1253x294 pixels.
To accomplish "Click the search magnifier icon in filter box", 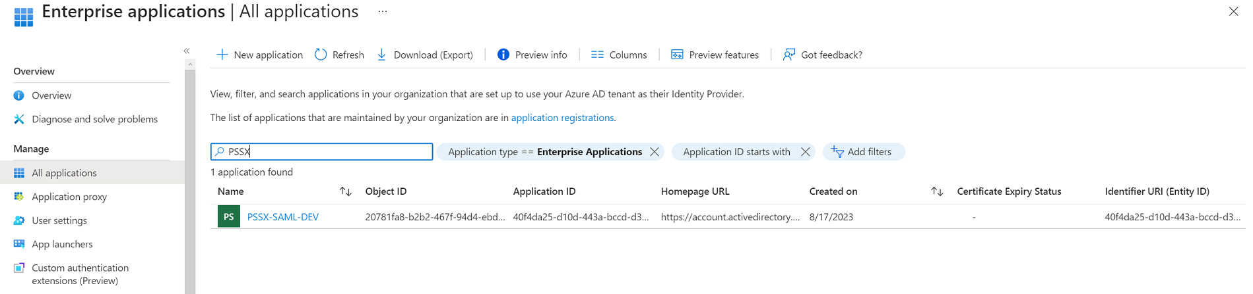I will point(220,151).
